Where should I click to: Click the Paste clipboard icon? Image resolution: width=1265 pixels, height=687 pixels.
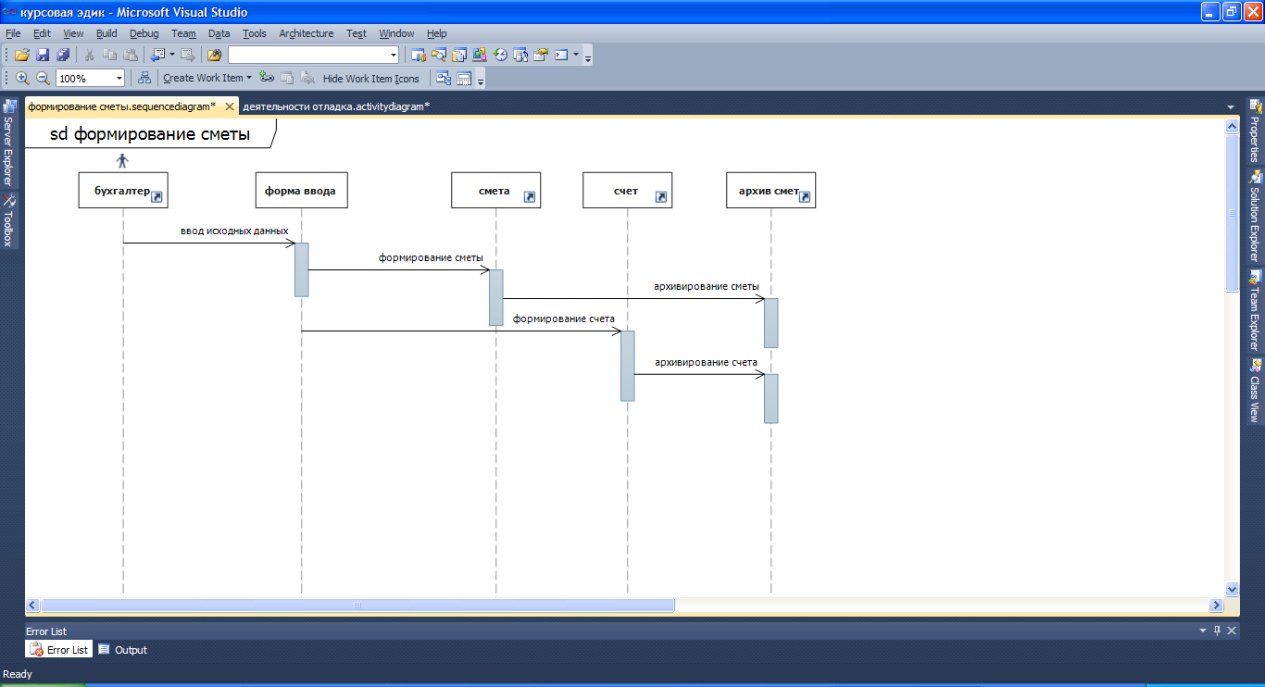point(131,55)
